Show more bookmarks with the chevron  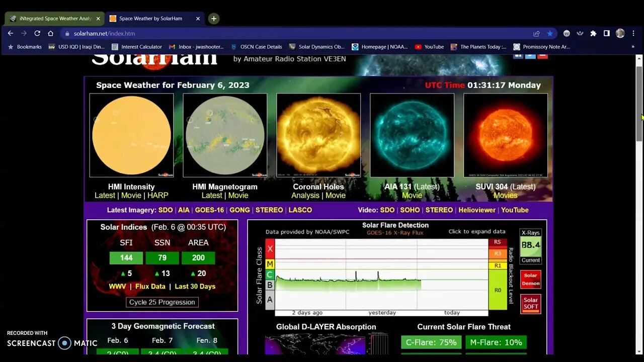point(633,47)
